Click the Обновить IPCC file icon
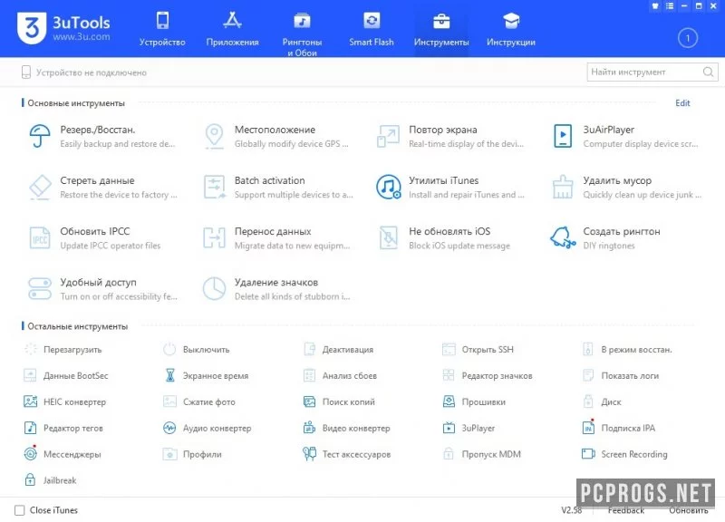Screen dimensions: 725x522 pos(40,237)
